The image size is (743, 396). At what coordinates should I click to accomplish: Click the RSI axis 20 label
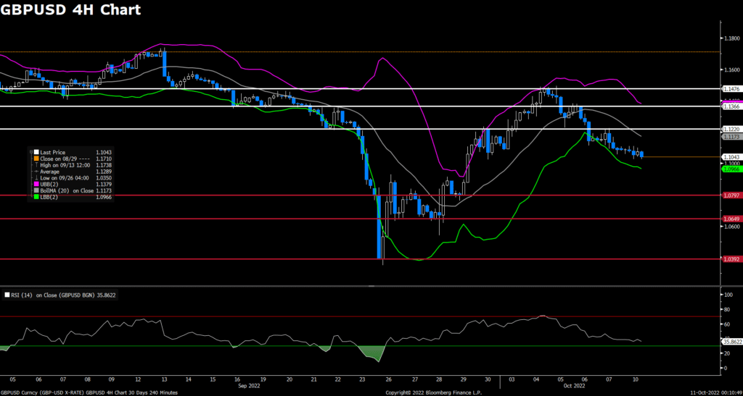[x=726, y=353]
